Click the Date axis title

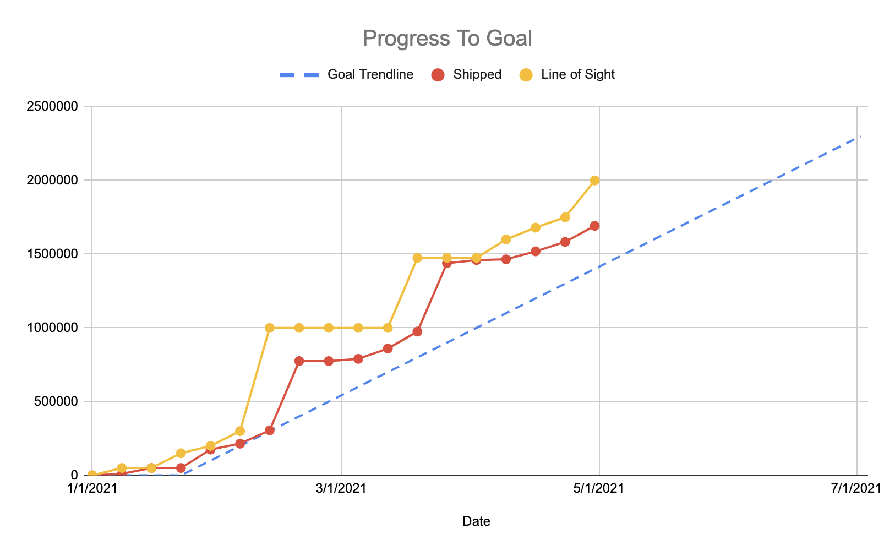pyautogui.click(x=477, y=521)
